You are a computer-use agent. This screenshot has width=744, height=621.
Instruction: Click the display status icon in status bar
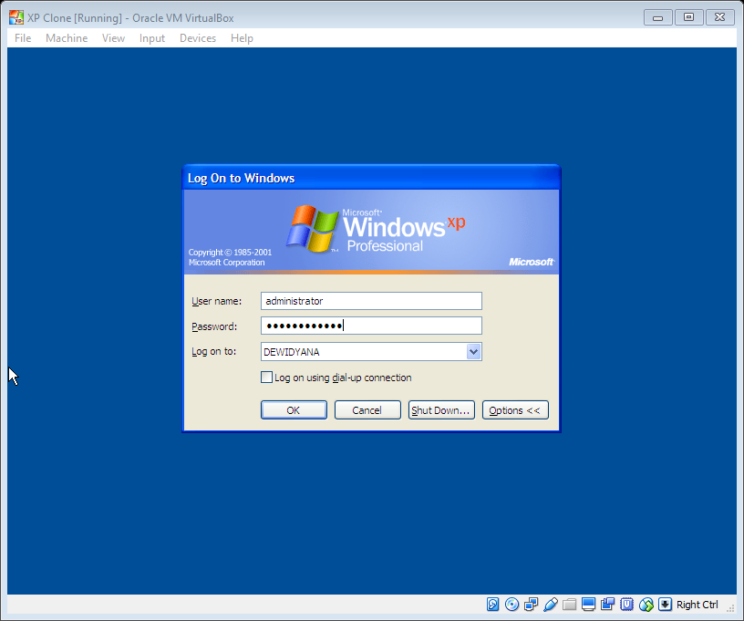pos(588,604)
